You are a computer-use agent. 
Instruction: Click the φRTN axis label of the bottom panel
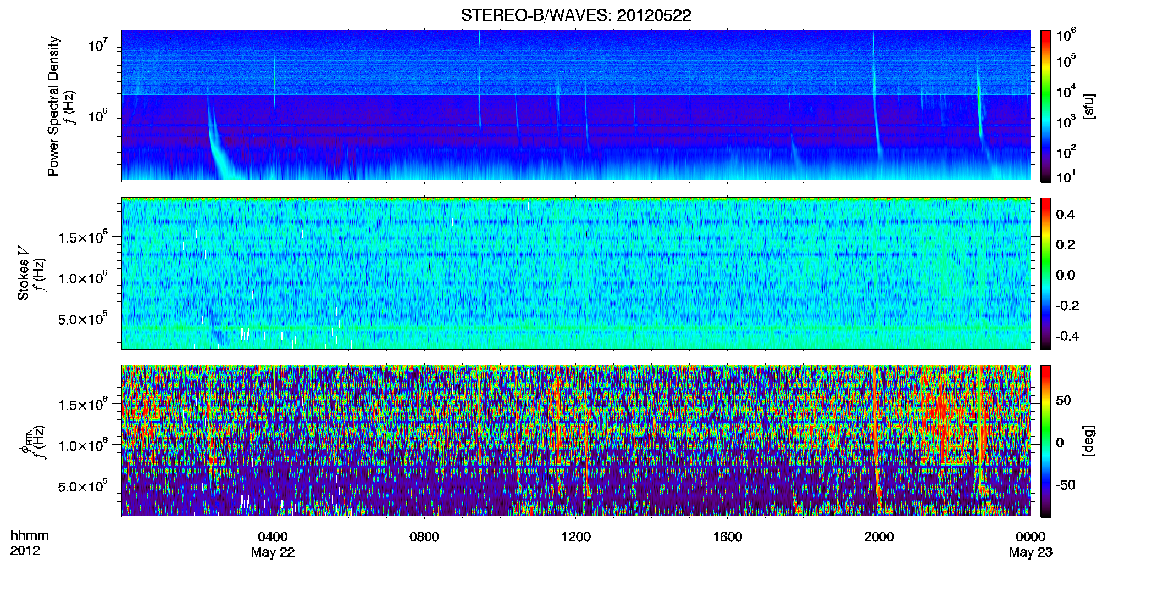[26, 441]
